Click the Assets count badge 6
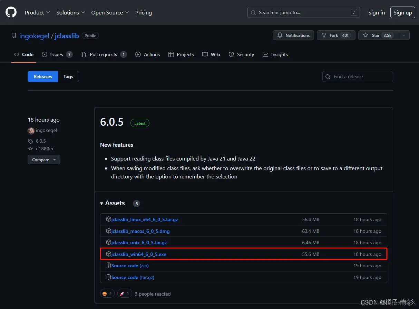Screen dimensions: 419x309 137,204
